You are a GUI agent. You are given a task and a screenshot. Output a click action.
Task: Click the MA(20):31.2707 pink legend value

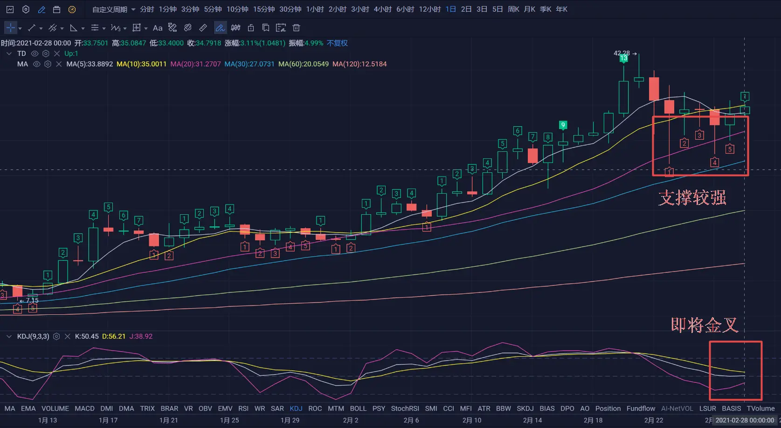(x=195, y=64)
